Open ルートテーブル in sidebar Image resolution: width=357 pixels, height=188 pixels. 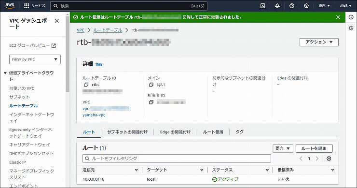click(24, 106)
